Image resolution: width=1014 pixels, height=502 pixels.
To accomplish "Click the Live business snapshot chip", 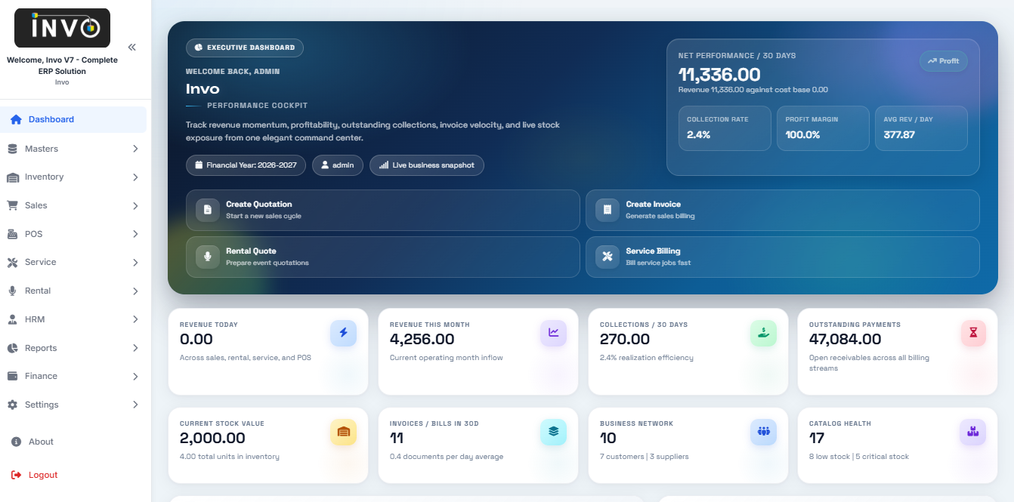I will point(427,165).
